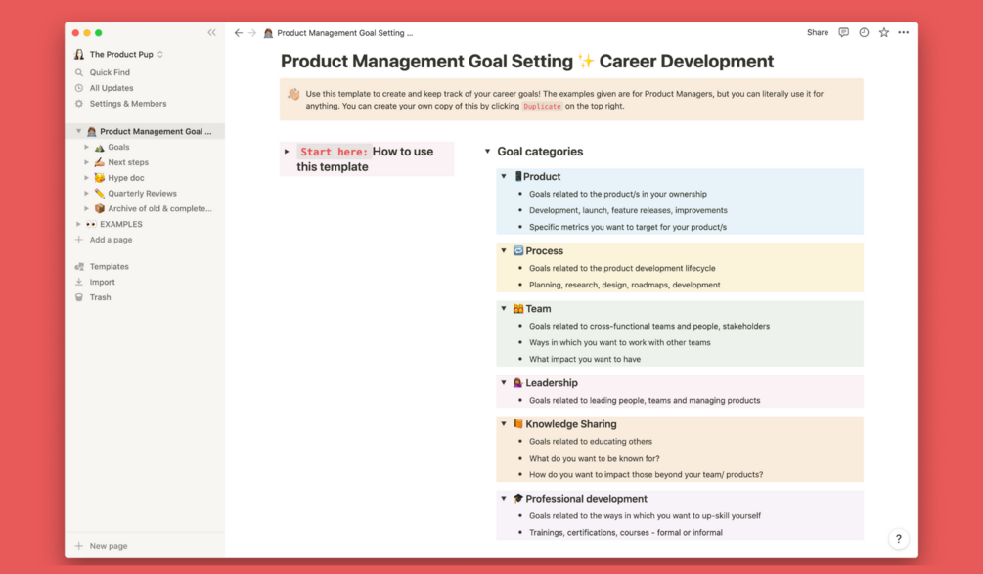This screenshot has width=983, height=574.
Task: Click New page at sidebar bottom
Action: coord(108,546)
